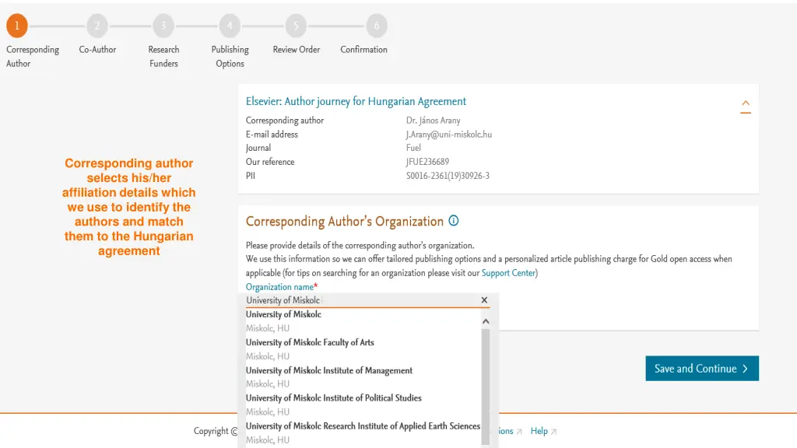The image size is (797, 448).
Task: Select step 1 Corresponding Author circle
Action: [17, 26]
